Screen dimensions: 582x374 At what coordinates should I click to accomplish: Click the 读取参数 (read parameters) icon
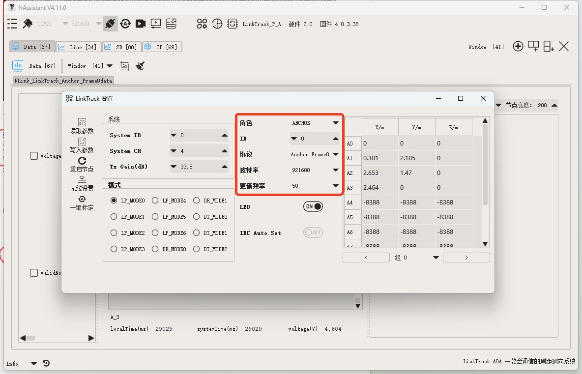[x=82, y=122]
